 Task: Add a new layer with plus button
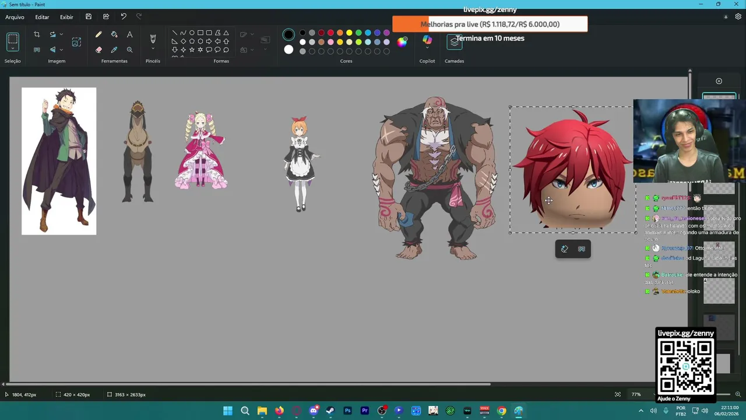(719, 81)
